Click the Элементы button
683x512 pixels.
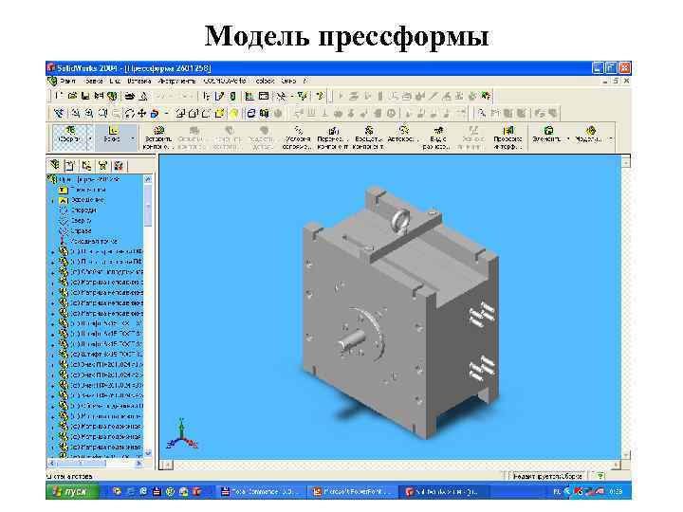547,135
